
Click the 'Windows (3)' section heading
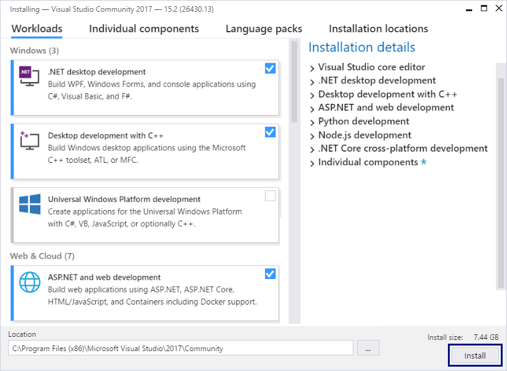35,51
